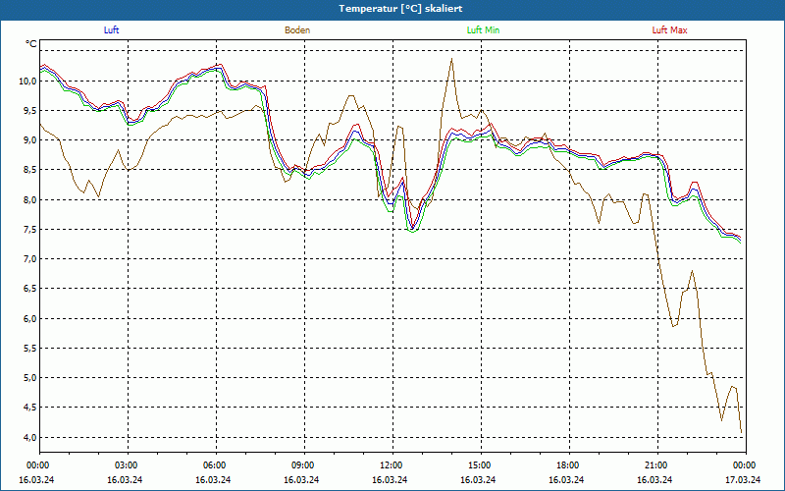Select the green 'Luft Min' legend label

coord(483,30)
